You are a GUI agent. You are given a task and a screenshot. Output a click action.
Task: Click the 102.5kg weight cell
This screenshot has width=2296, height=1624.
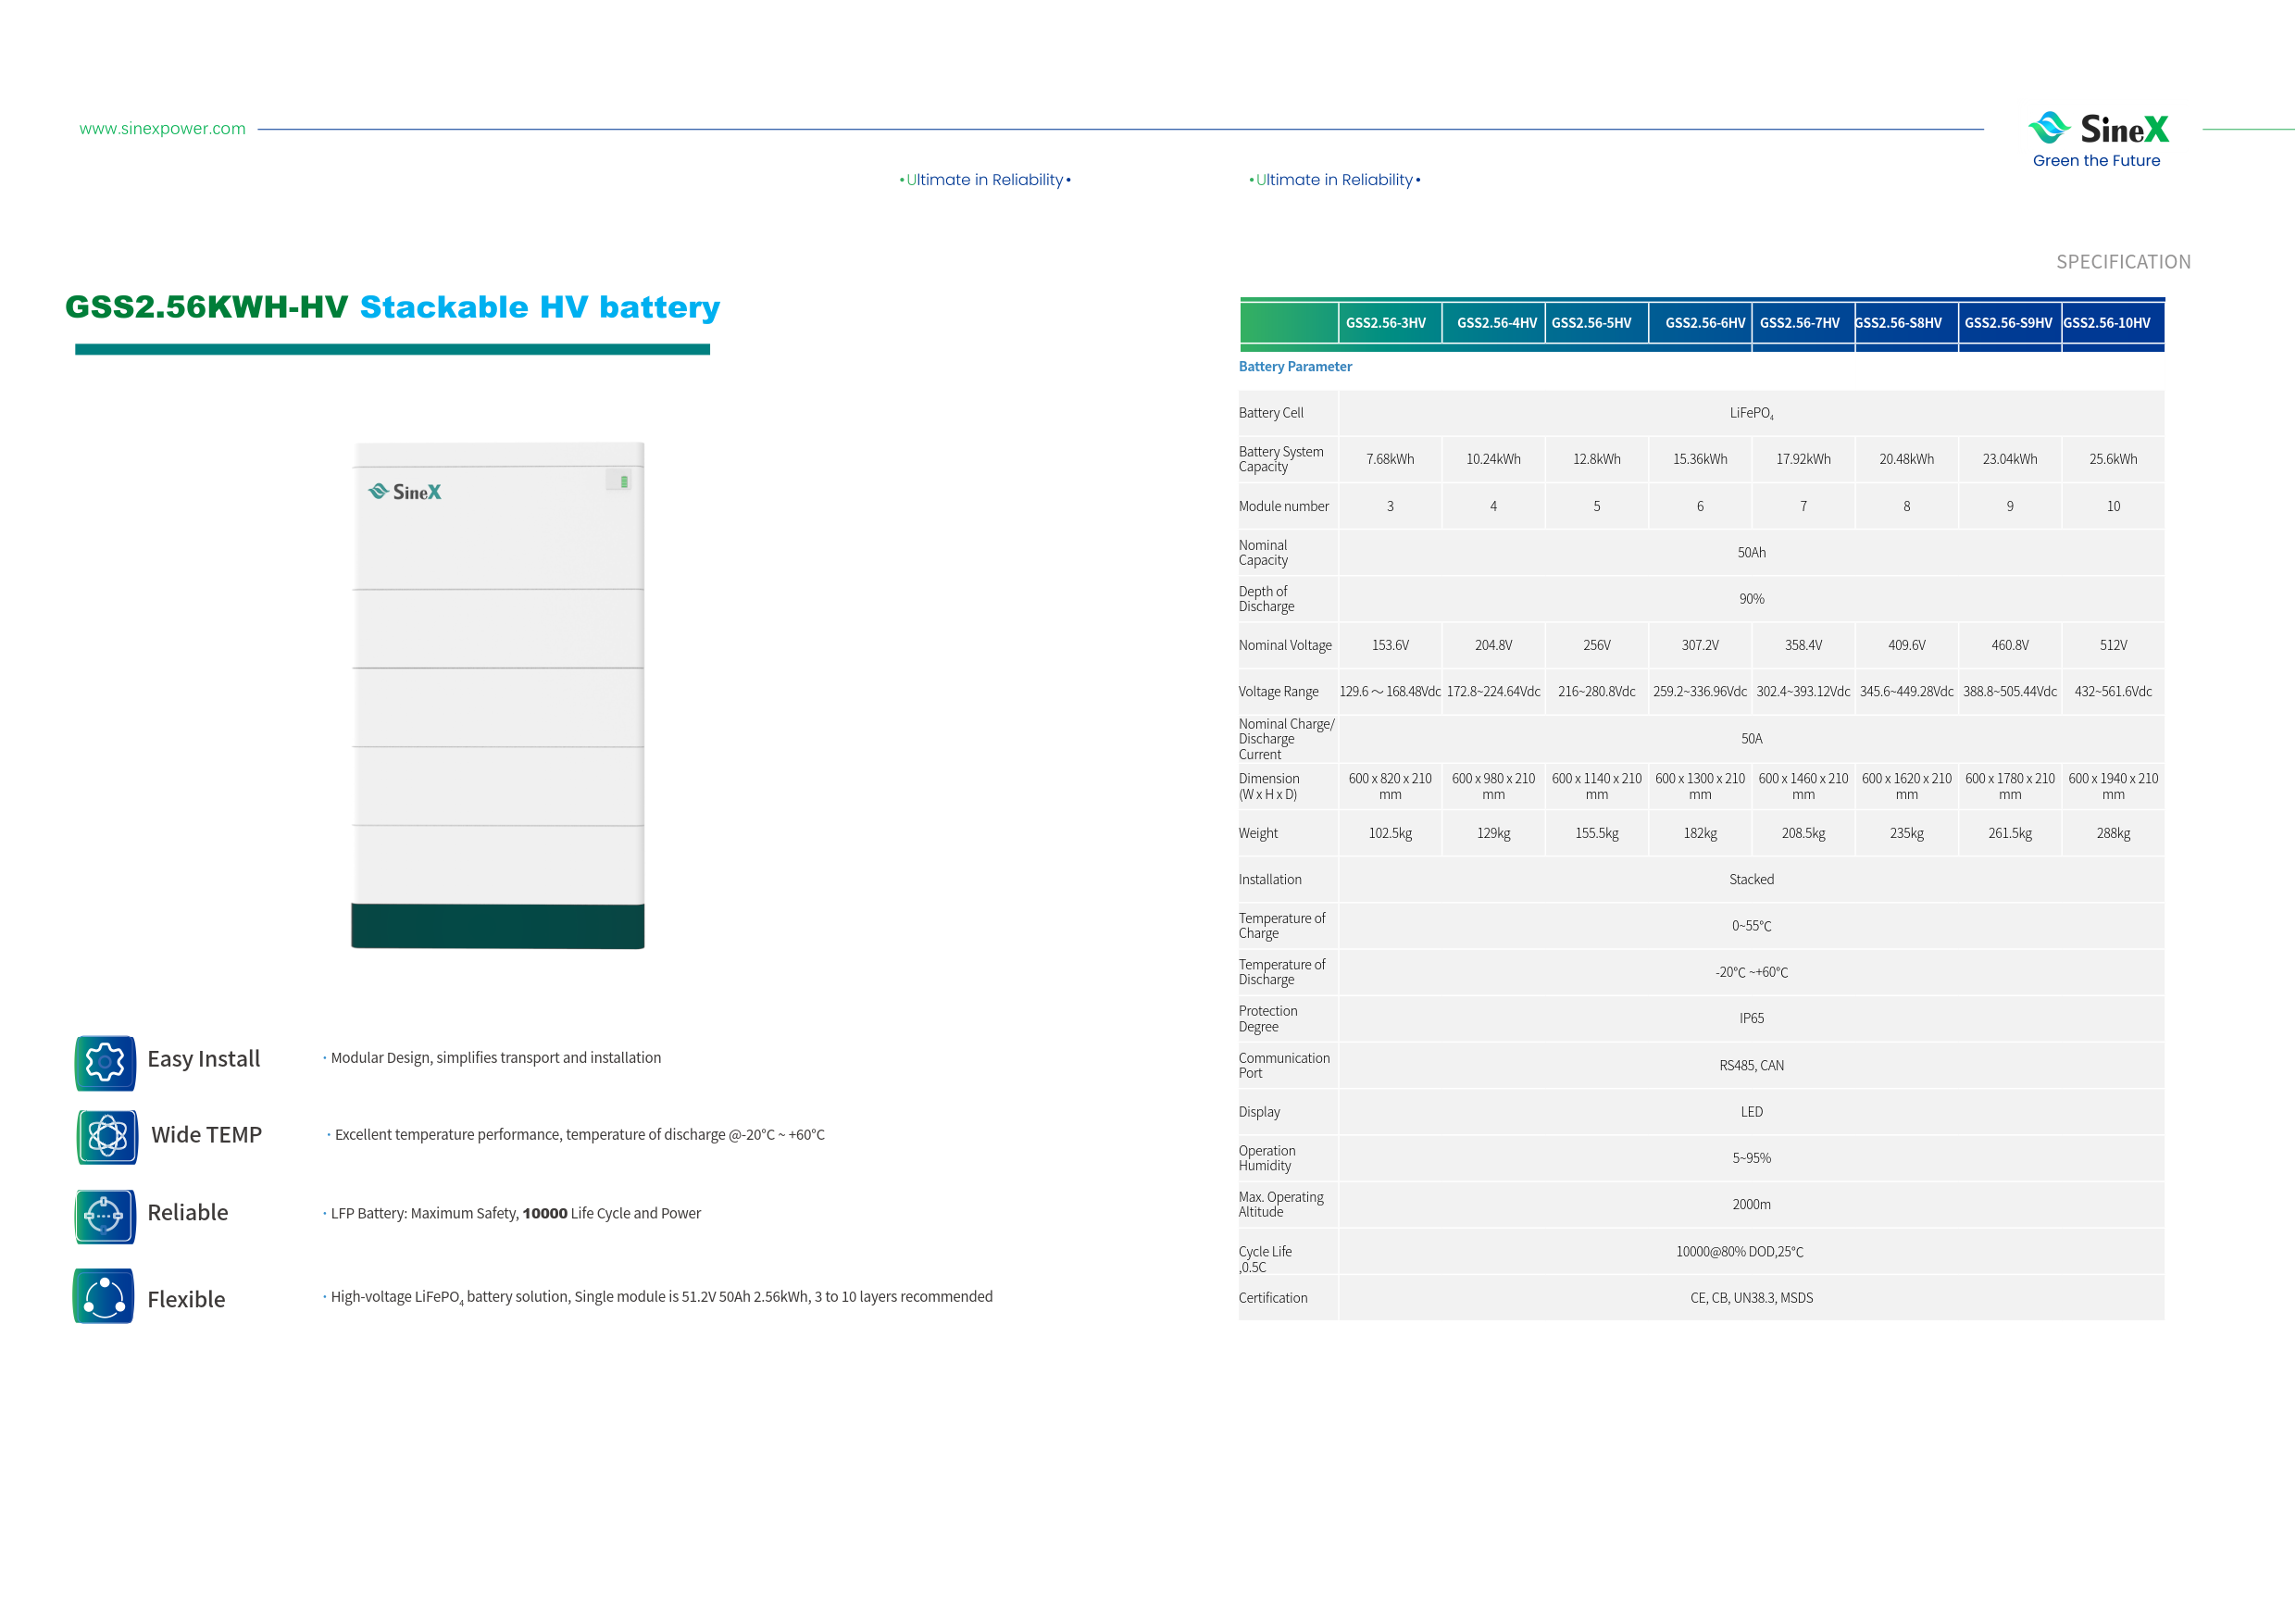(1390, 834)
